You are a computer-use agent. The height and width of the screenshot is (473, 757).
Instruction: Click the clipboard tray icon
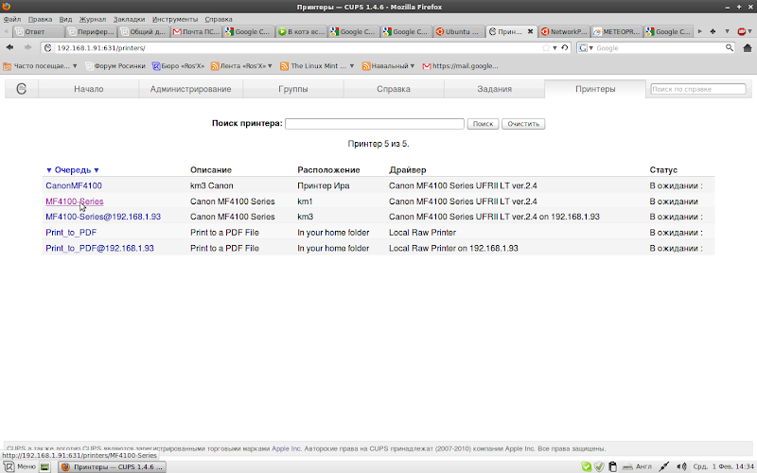612,466
